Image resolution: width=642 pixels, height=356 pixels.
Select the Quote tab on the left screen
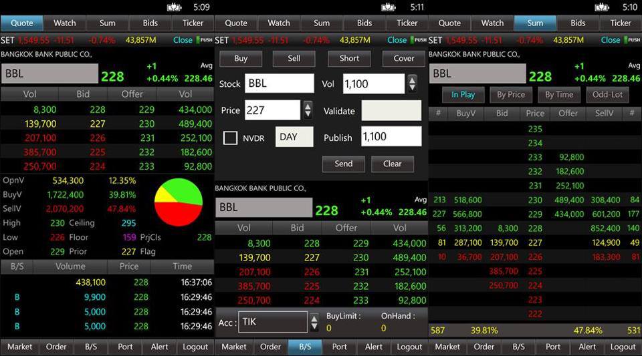[21, 23]
